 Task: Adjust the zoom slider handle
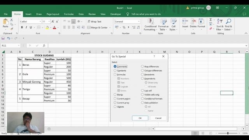(x=228, y=133)
